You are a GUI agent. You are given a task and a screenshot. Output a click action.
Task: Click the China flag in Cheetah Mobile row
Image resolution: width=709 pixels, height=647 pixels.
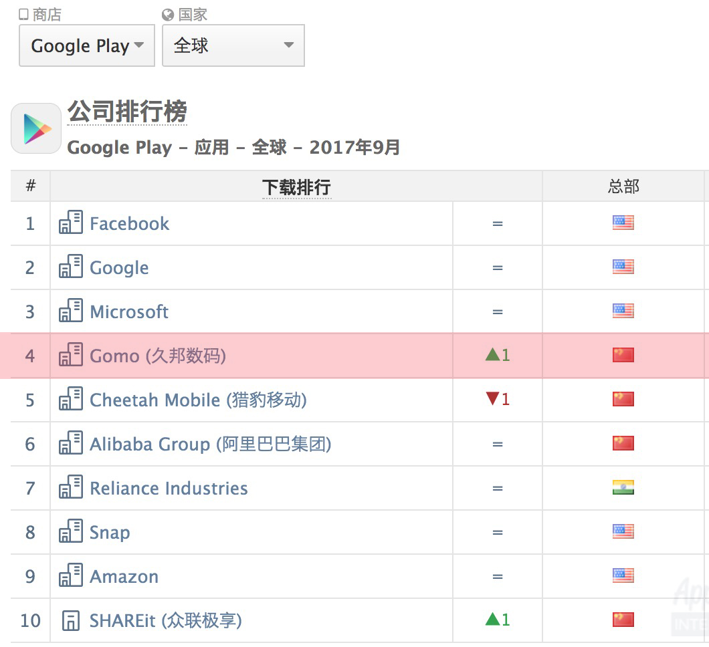623,399
